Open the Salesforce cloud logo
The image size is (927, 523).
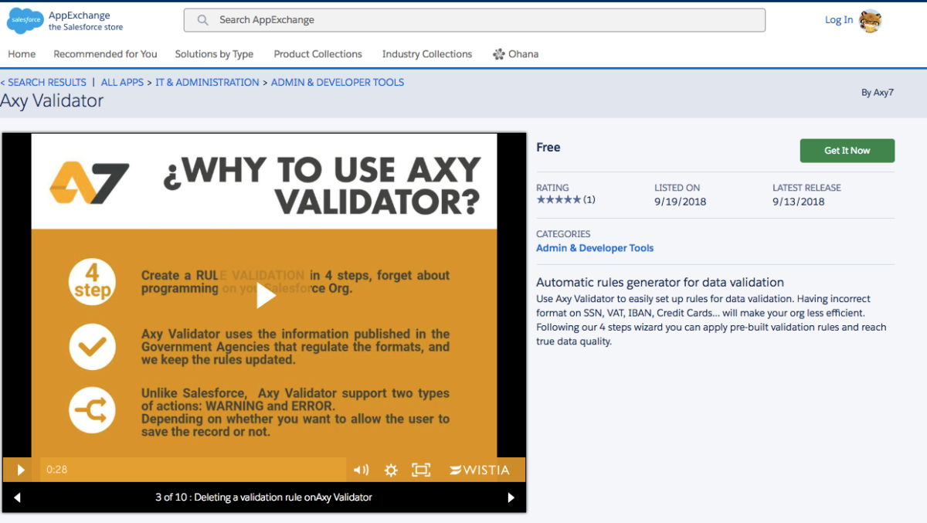click(x=25, y=21)
